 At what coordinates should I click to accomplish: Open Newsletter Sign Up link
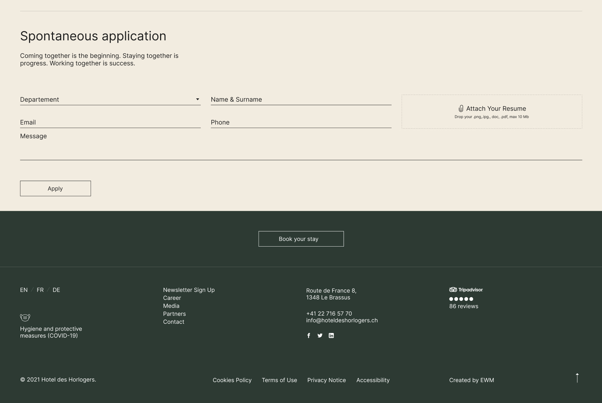pos(189,290)
